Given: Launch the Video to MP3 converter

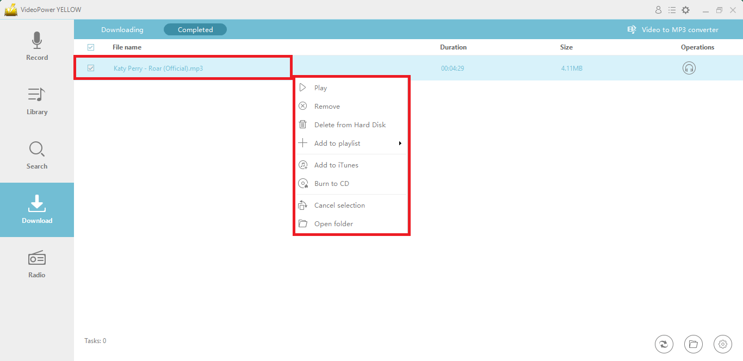Looking at the screenshot, I should (673, 30).
